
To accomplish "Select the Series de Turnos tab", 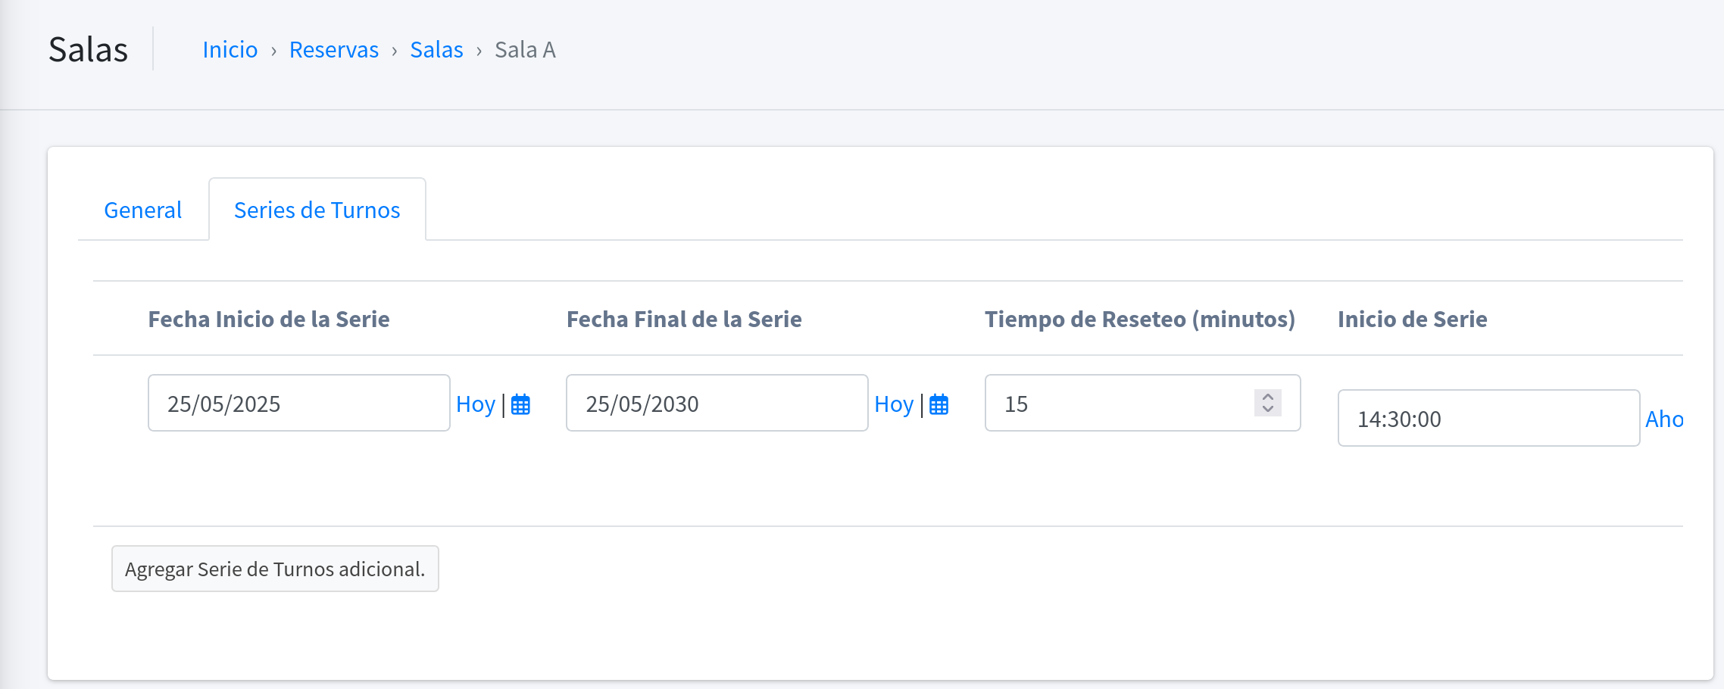I will 317,210.
